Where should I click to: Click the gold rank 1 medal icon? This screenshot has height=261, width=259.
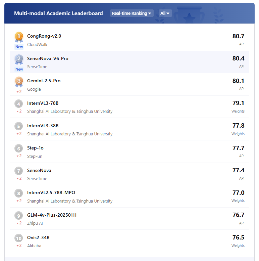coord(19,37)
